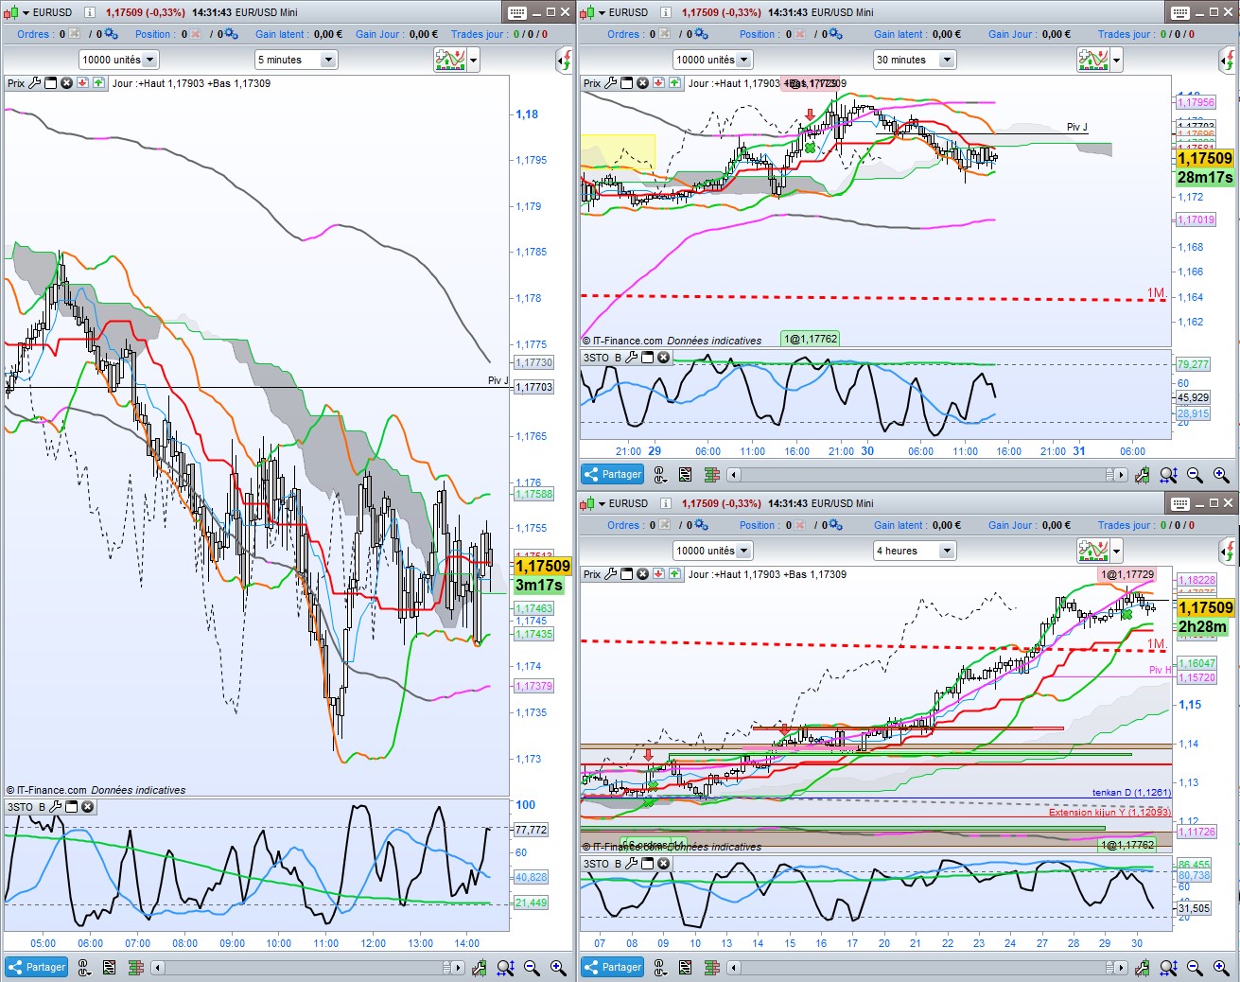Expand the 30 minutes timeframe selector
The width and height of the screenshot is (1240, 982).
pyautogui.click(x=914, y=60)
